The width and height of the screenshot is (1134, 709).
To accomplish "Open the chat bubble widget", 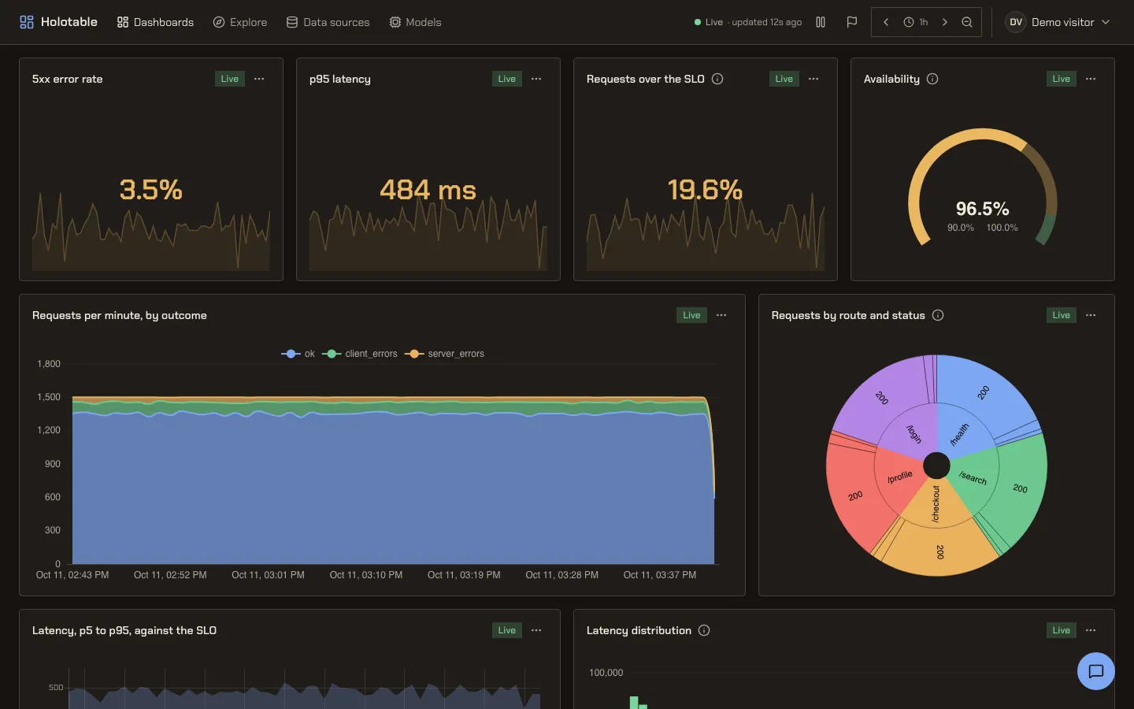I will (x=1095, y=671).
